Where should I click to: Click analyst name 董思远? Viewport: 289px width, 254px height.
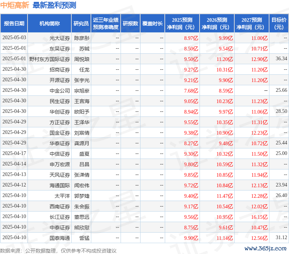(x=81, y=217)
